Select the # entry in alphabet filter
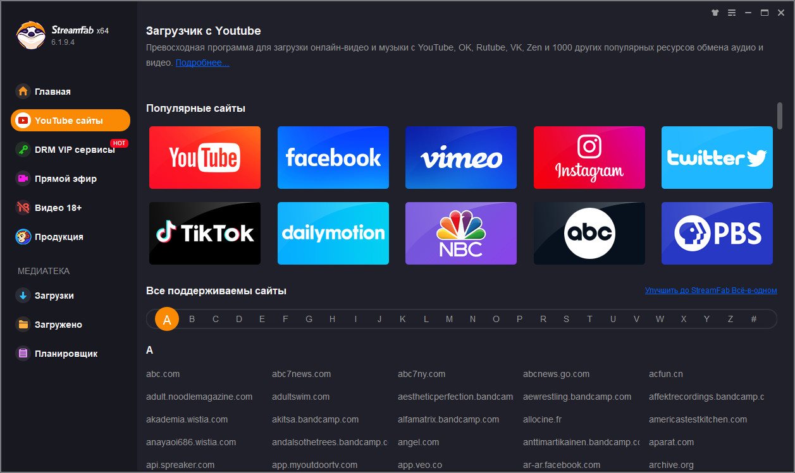795x473 pixels. pos(754,319)
